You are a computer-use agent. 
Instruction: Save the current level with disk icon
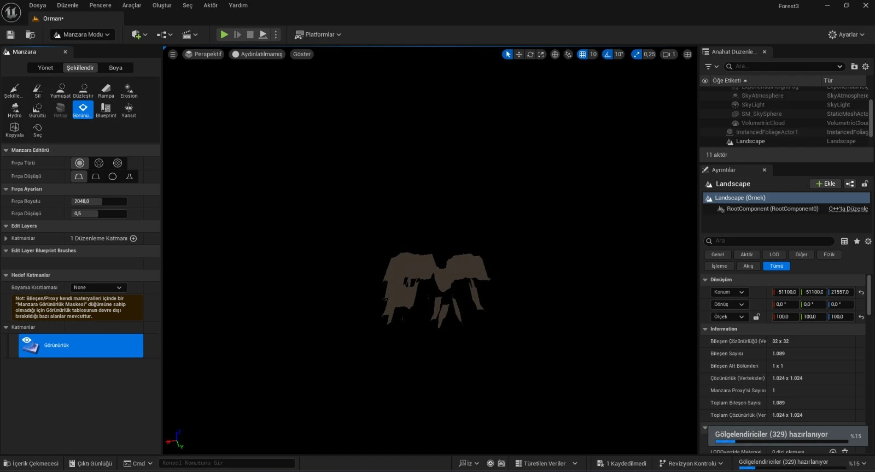(10, 34)
